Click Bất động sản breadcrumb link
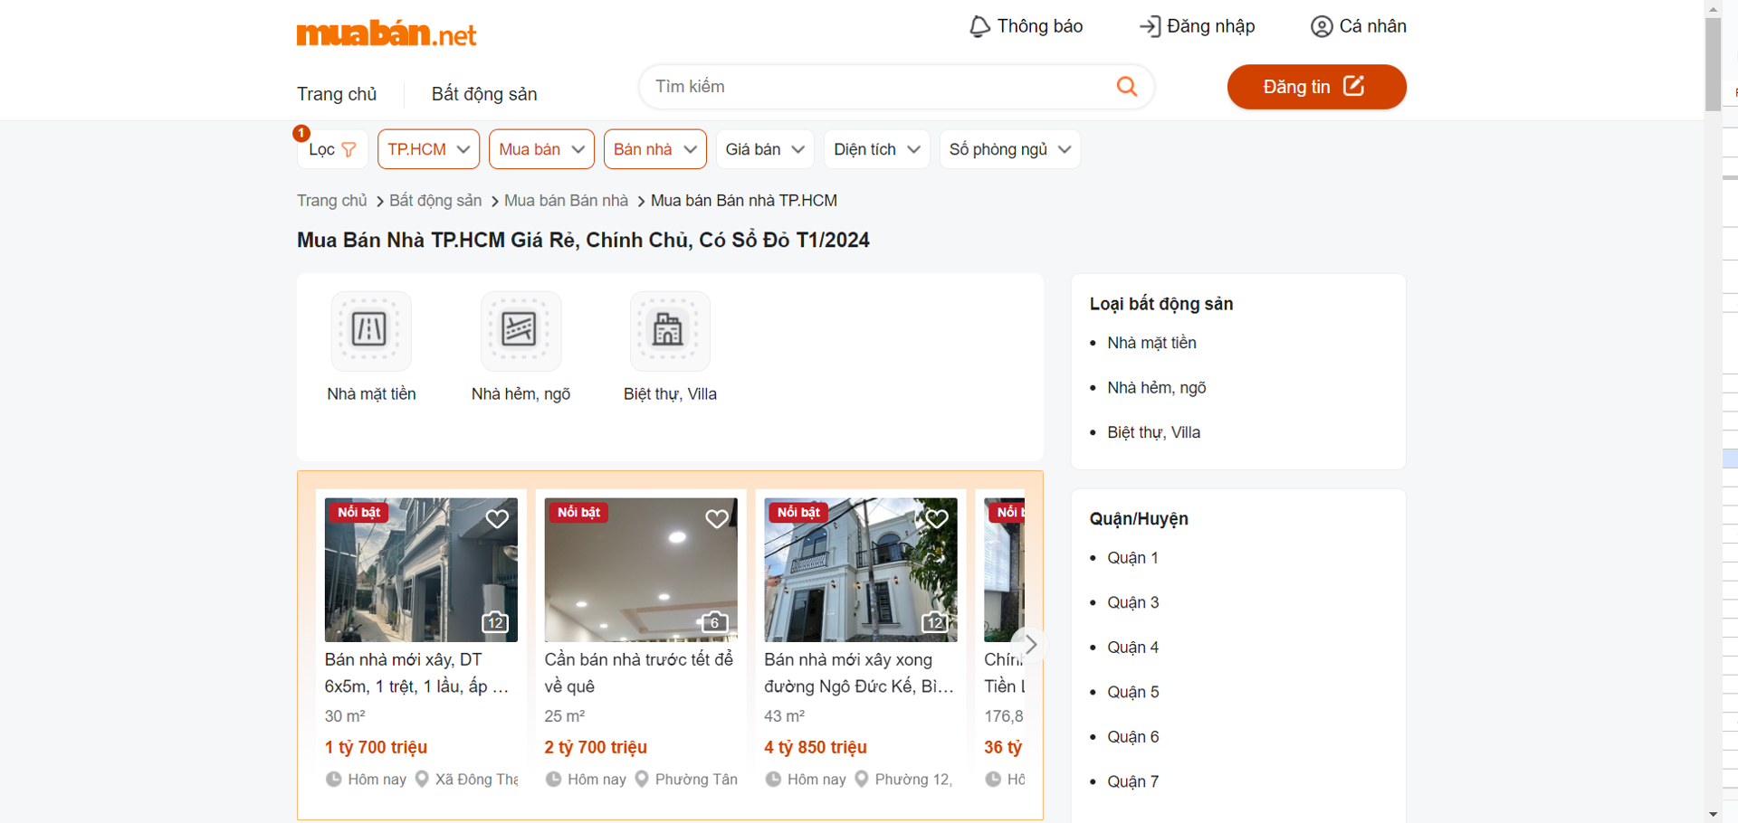 [435, 201]
